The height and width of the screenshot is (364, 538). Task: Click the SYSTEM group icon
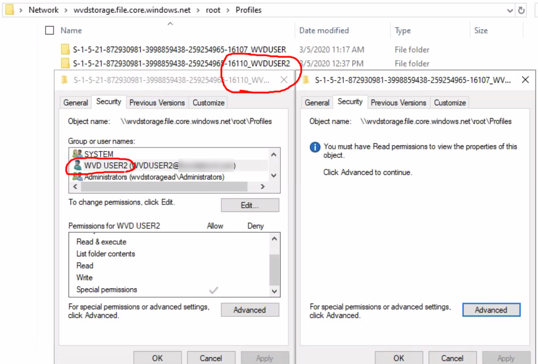(77, 154)
